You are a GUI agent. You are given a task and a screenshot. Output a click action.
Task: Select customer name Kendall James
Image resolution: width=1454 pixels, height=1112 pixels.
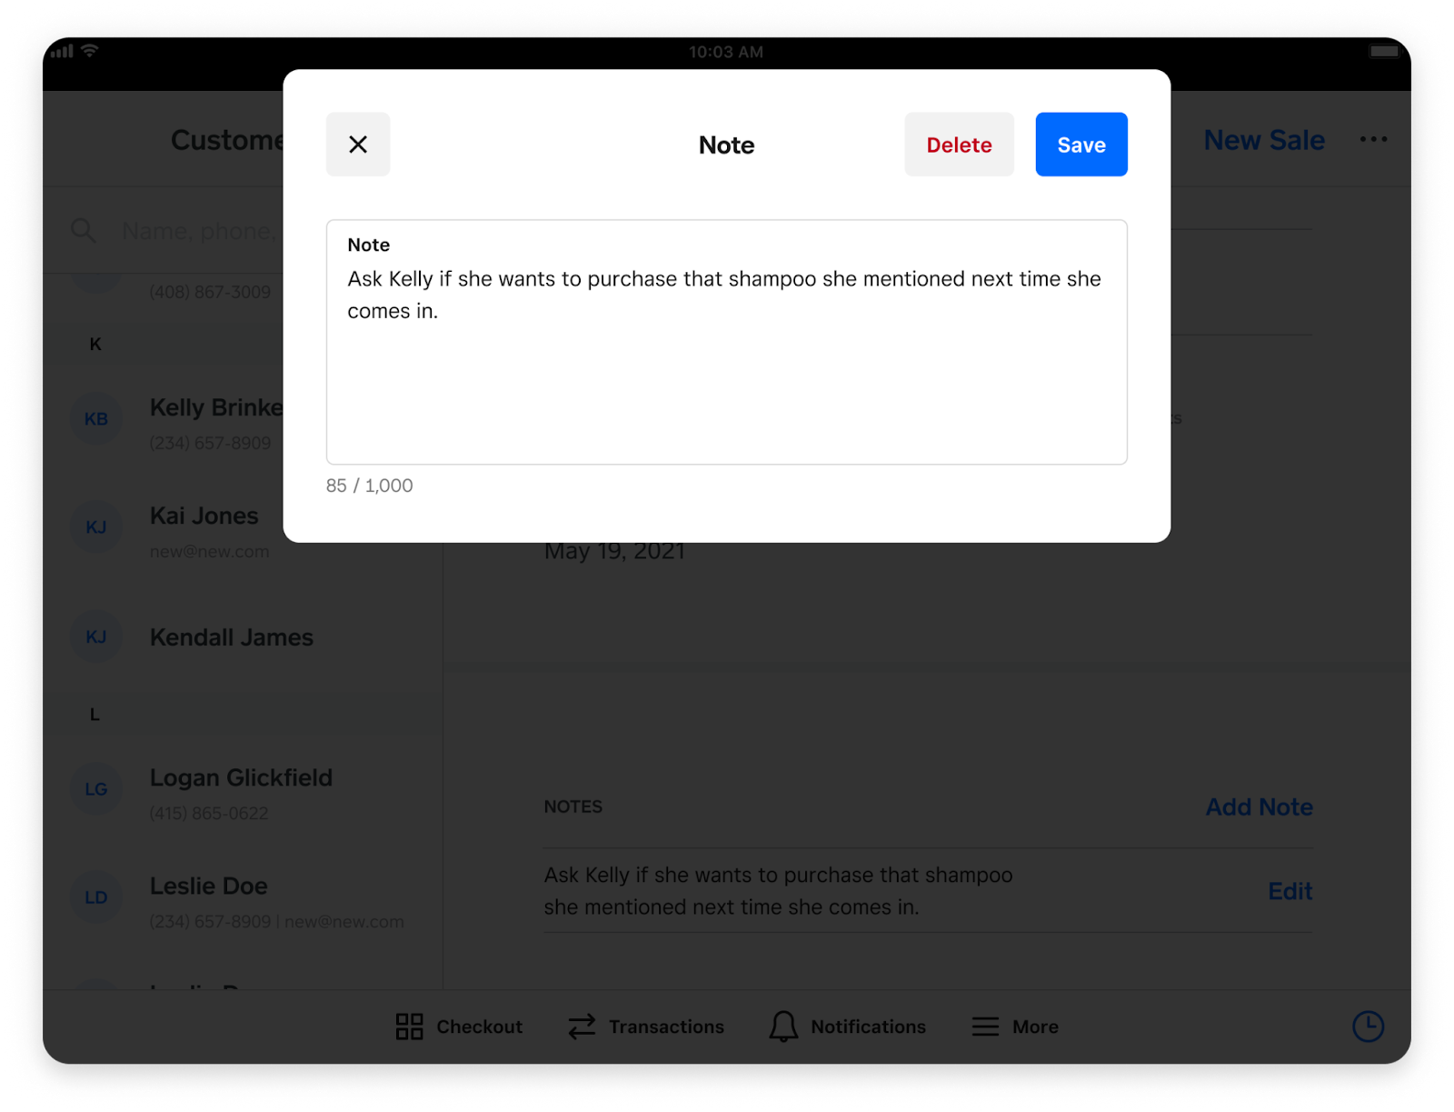(x=232, y=637)
